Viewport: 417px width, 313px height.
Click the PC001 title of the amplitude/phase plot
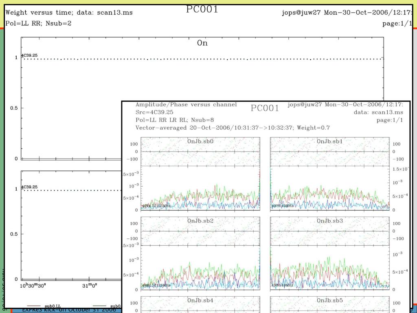(x=265, y=108)
